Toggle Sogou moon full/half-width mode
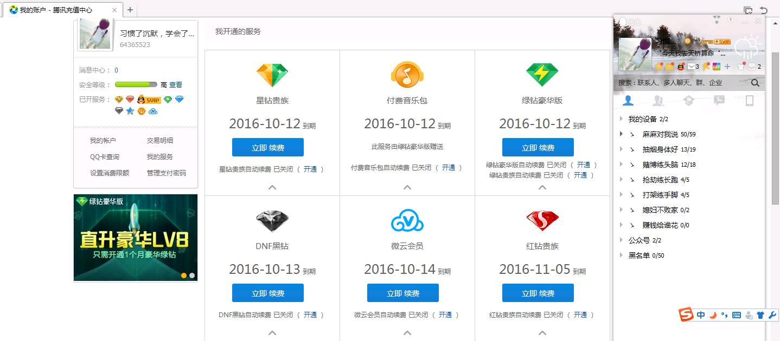 pyautogui.click(x=713, y=315)
